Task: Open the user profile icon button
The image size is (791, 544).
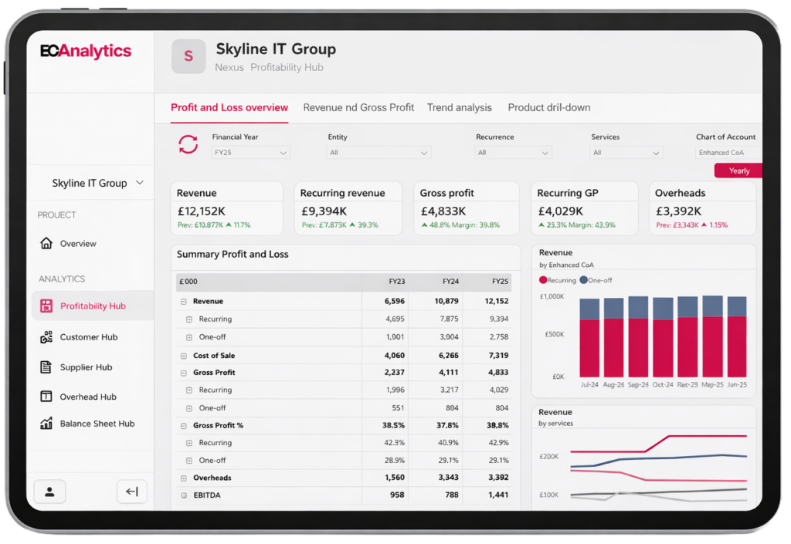Action: (x=49, y=492)
